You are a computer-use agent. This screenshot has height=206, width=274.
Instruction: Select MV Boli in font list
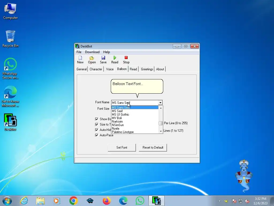[x=135, y=118]
